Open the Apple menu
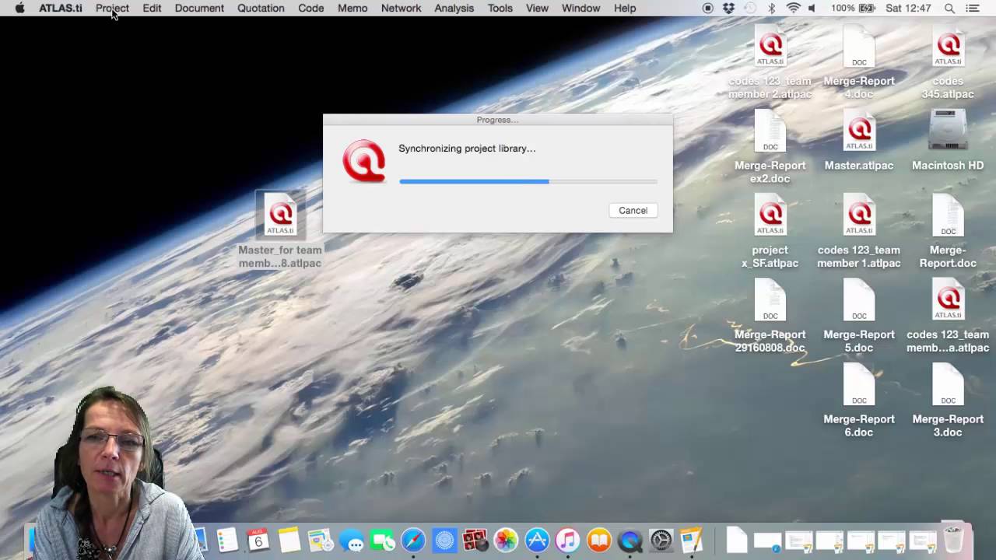 [19, 8]
